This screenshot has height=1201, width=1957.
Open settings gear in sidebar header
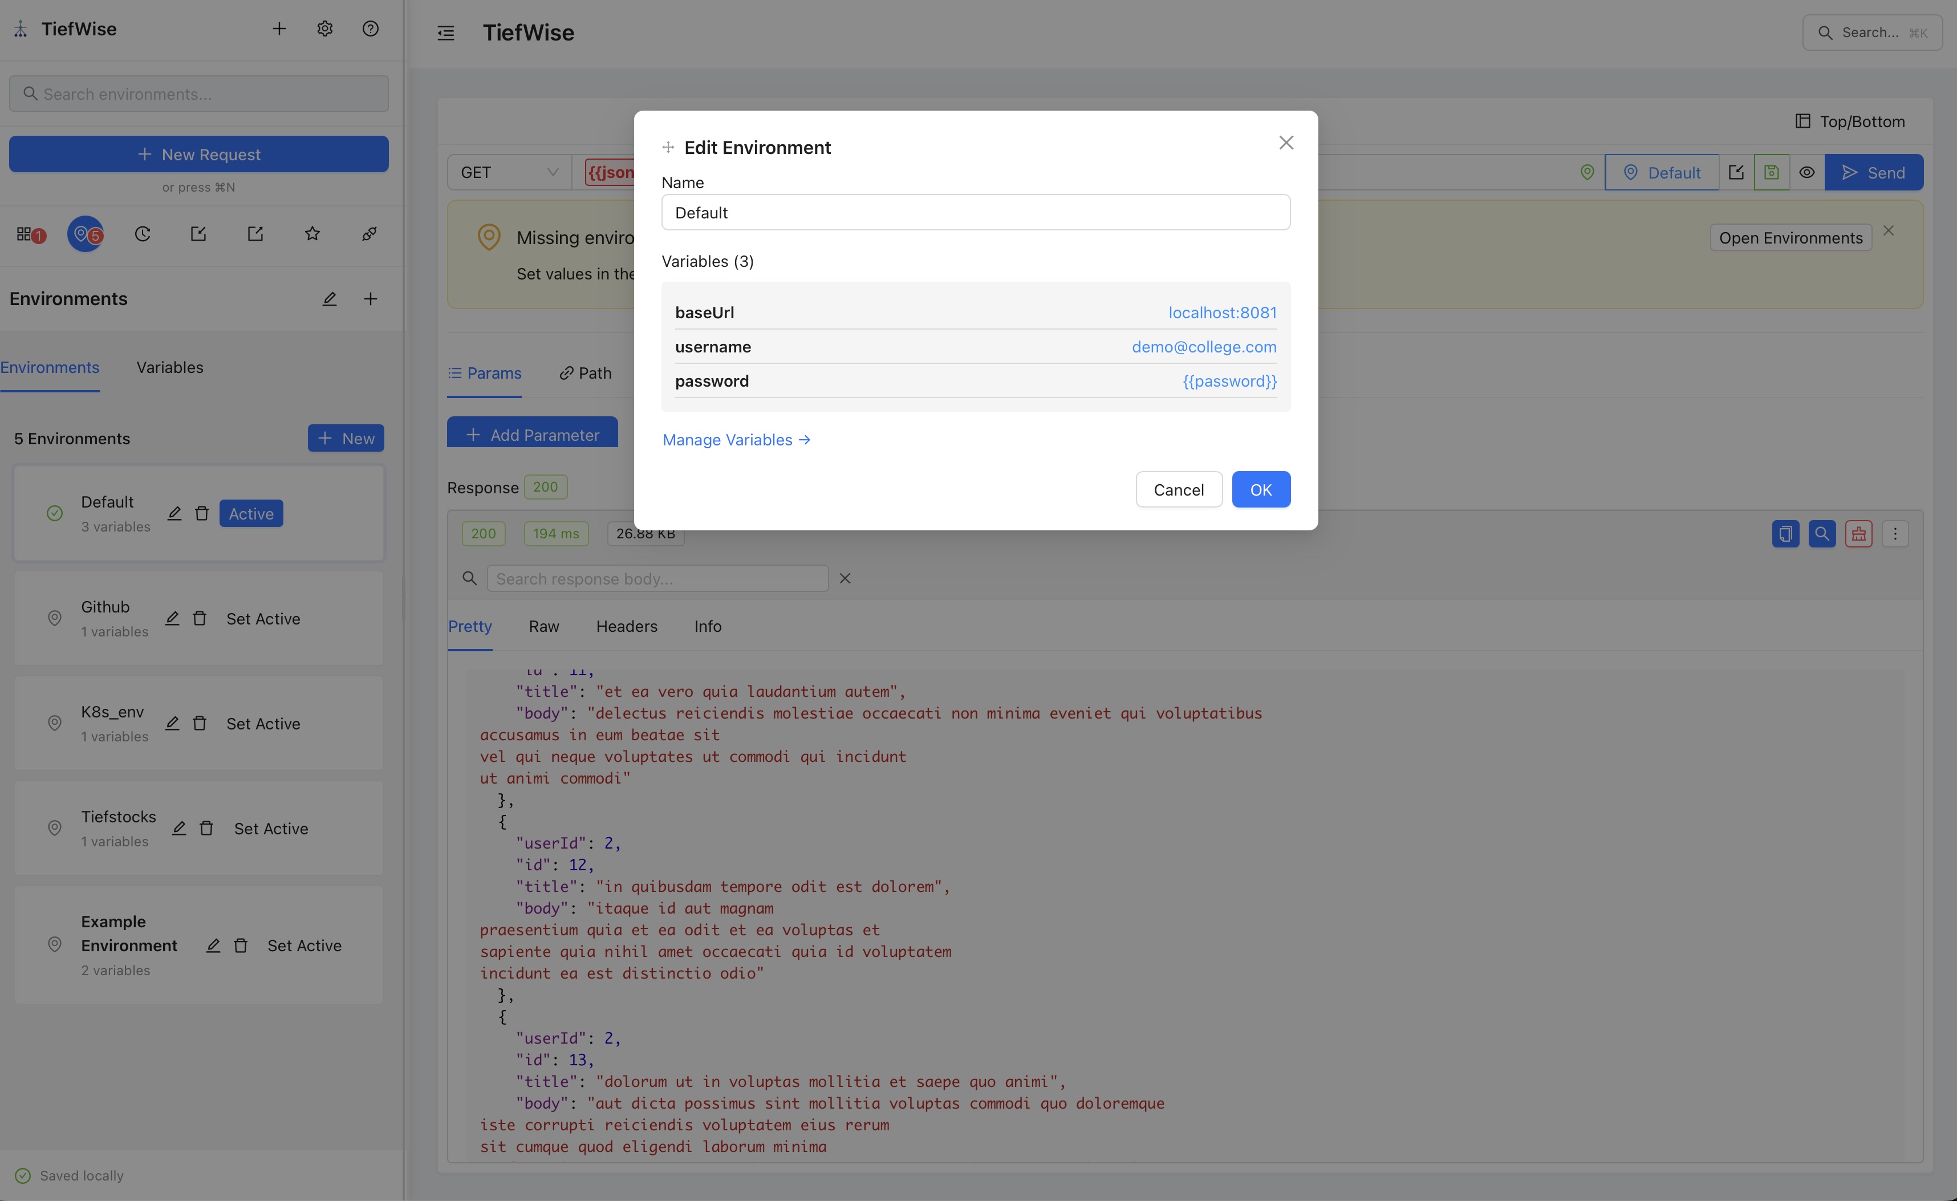pos(325,30)
